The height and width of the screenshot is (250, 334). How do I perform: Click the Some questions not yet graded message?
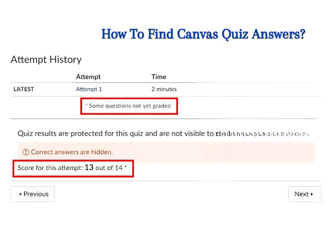(129, 106)
